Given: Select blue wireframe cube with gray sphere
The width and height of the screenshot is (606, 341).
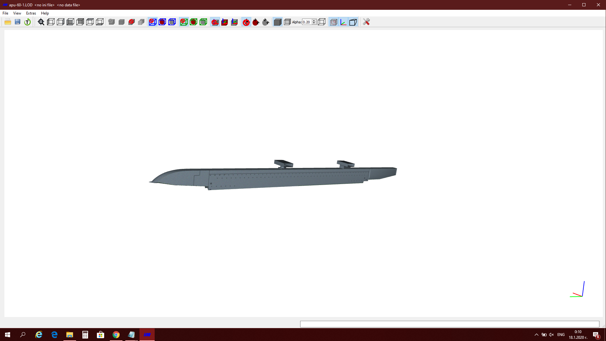Looking at the screenshot, I should (172, 22).
